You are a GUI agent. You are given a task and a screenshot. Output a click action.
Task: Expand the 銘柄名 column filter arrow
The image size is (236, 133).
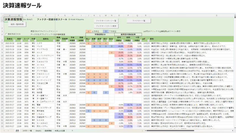(x=55, y=40)
